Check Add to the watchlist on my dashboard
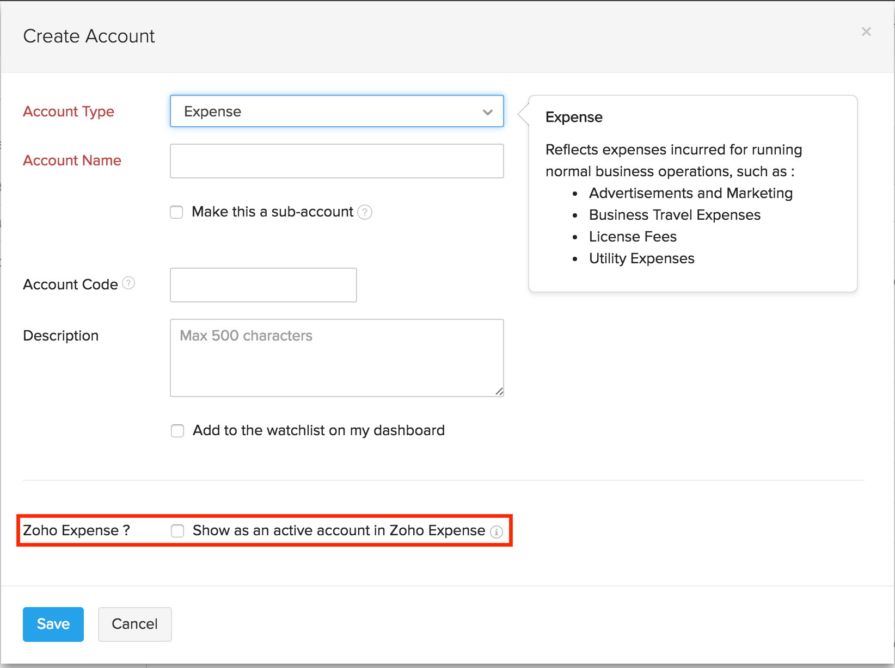The image size is (895, 668). point(177,430)
